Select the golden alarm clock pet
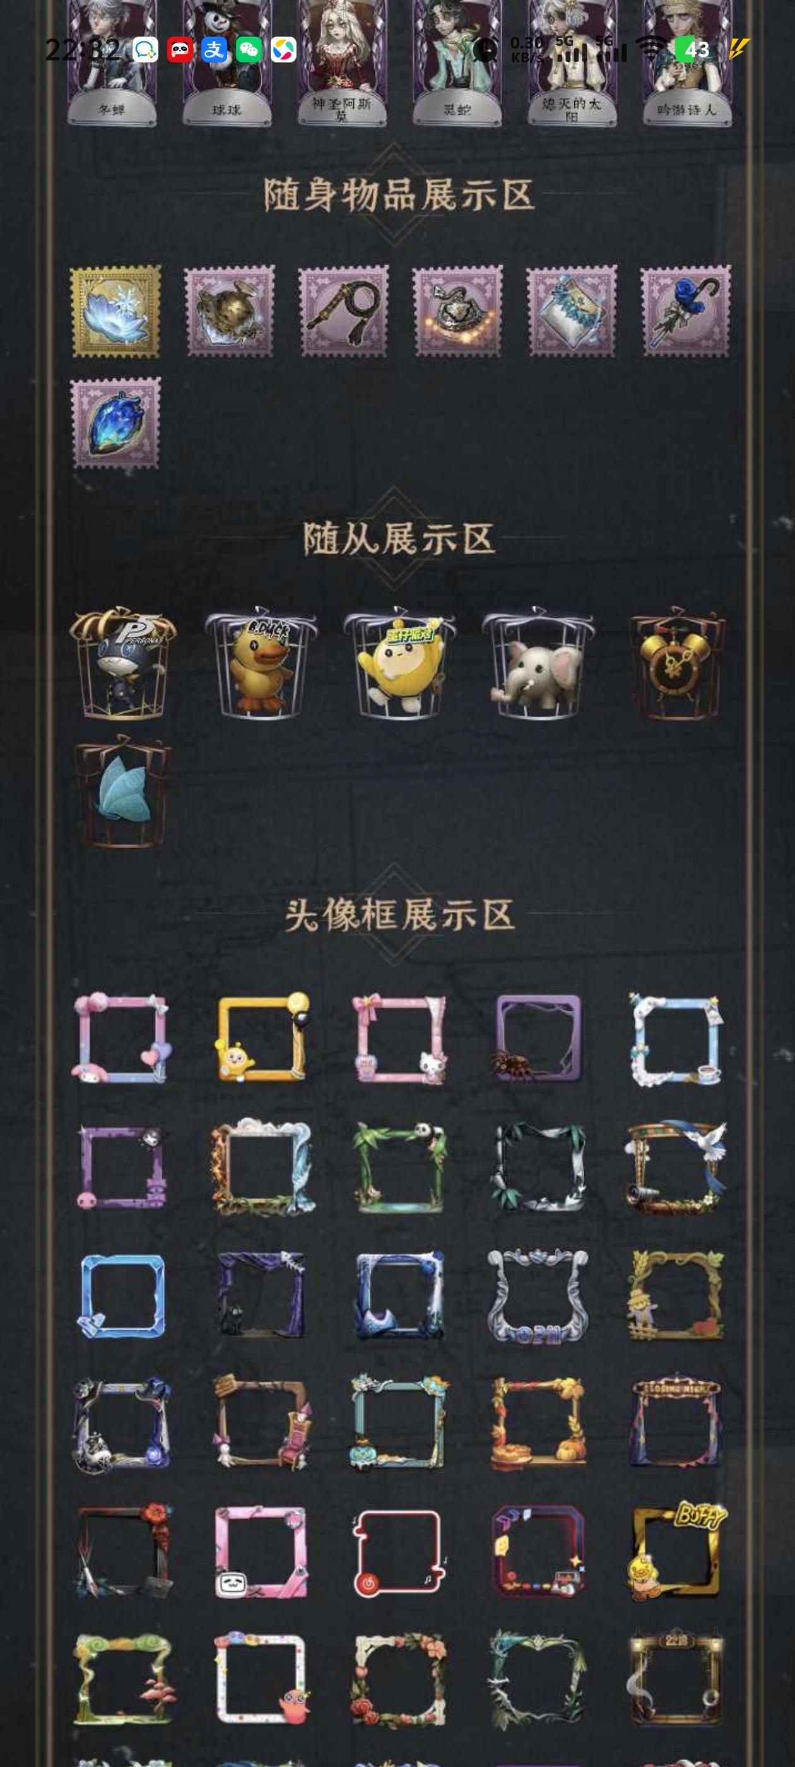This screenshot has height=1767, width=795. point(676,663)
